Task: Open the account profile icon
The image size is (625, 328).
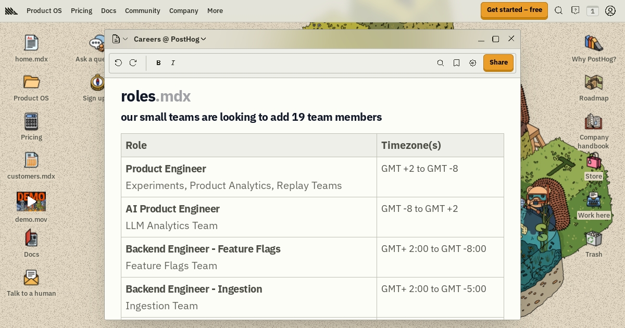Action: point(610,10)
